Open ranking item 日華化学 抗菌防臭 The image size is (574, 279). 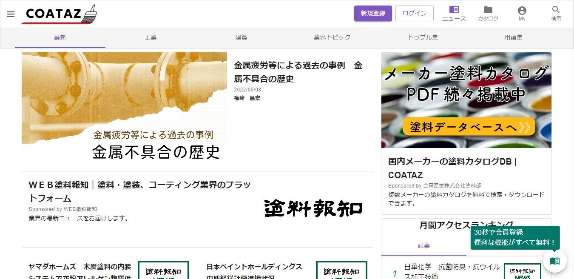(452, 271)
